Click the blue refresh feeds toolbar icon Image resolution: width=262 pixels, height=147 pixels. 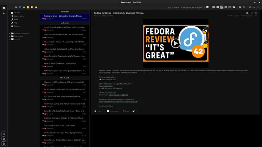[x=20, y=7]
